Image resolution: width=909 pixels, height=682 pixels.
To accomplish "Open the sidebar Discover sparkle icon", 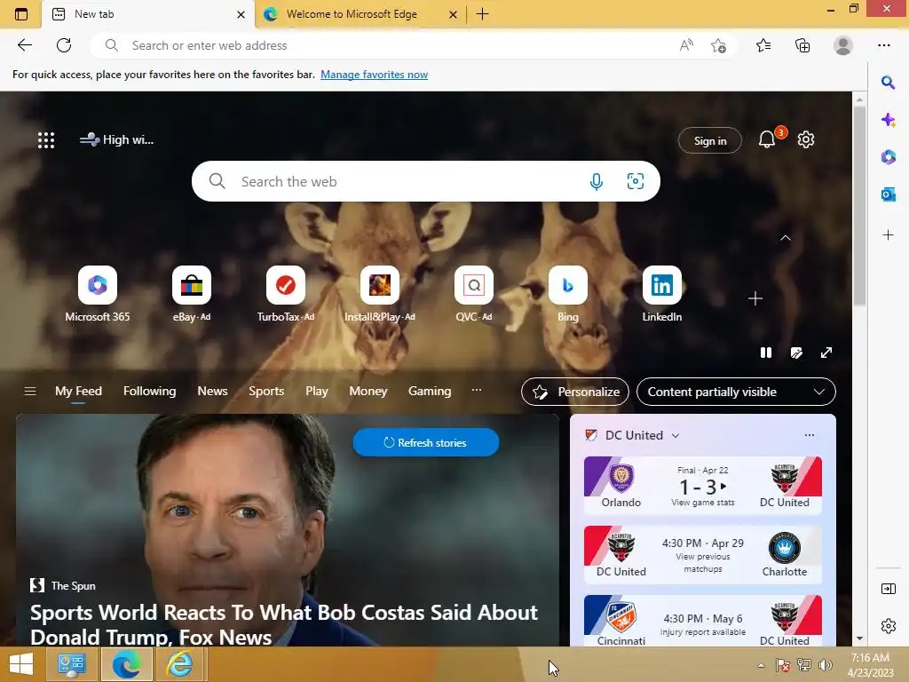I will tap(888, 120).
